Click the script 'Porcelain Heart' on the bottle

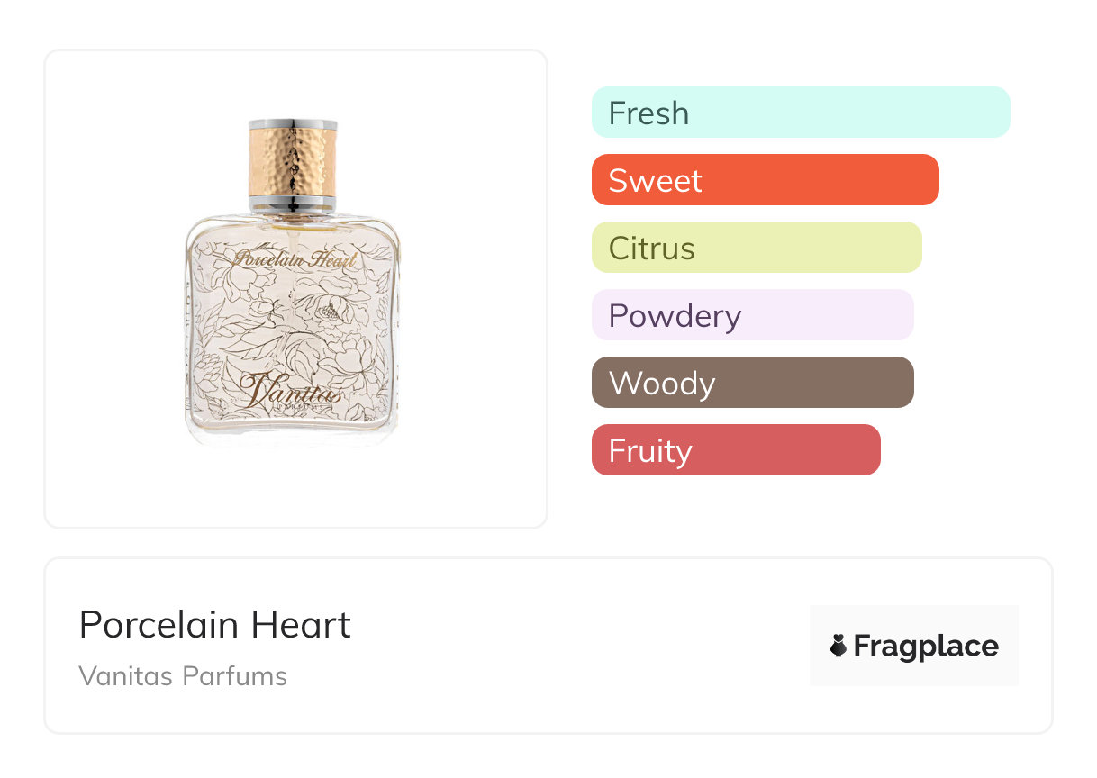(x=295, y=259)
